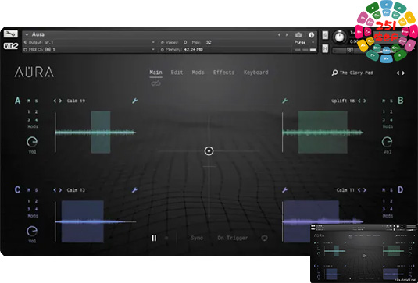Mute layer A with M toggle
418x283 pixels.
29,101
